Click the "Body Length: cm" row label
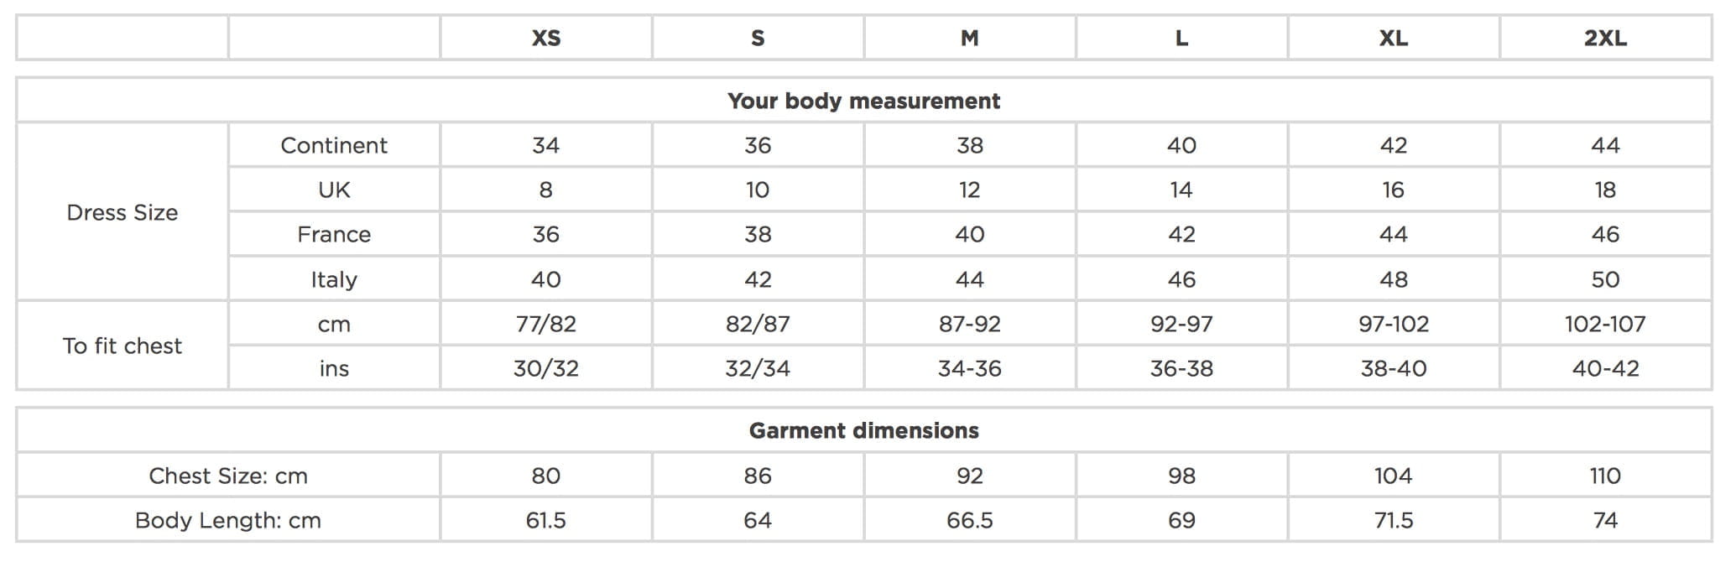Viewport: 1736px width, 567px height. coord(228,521)
